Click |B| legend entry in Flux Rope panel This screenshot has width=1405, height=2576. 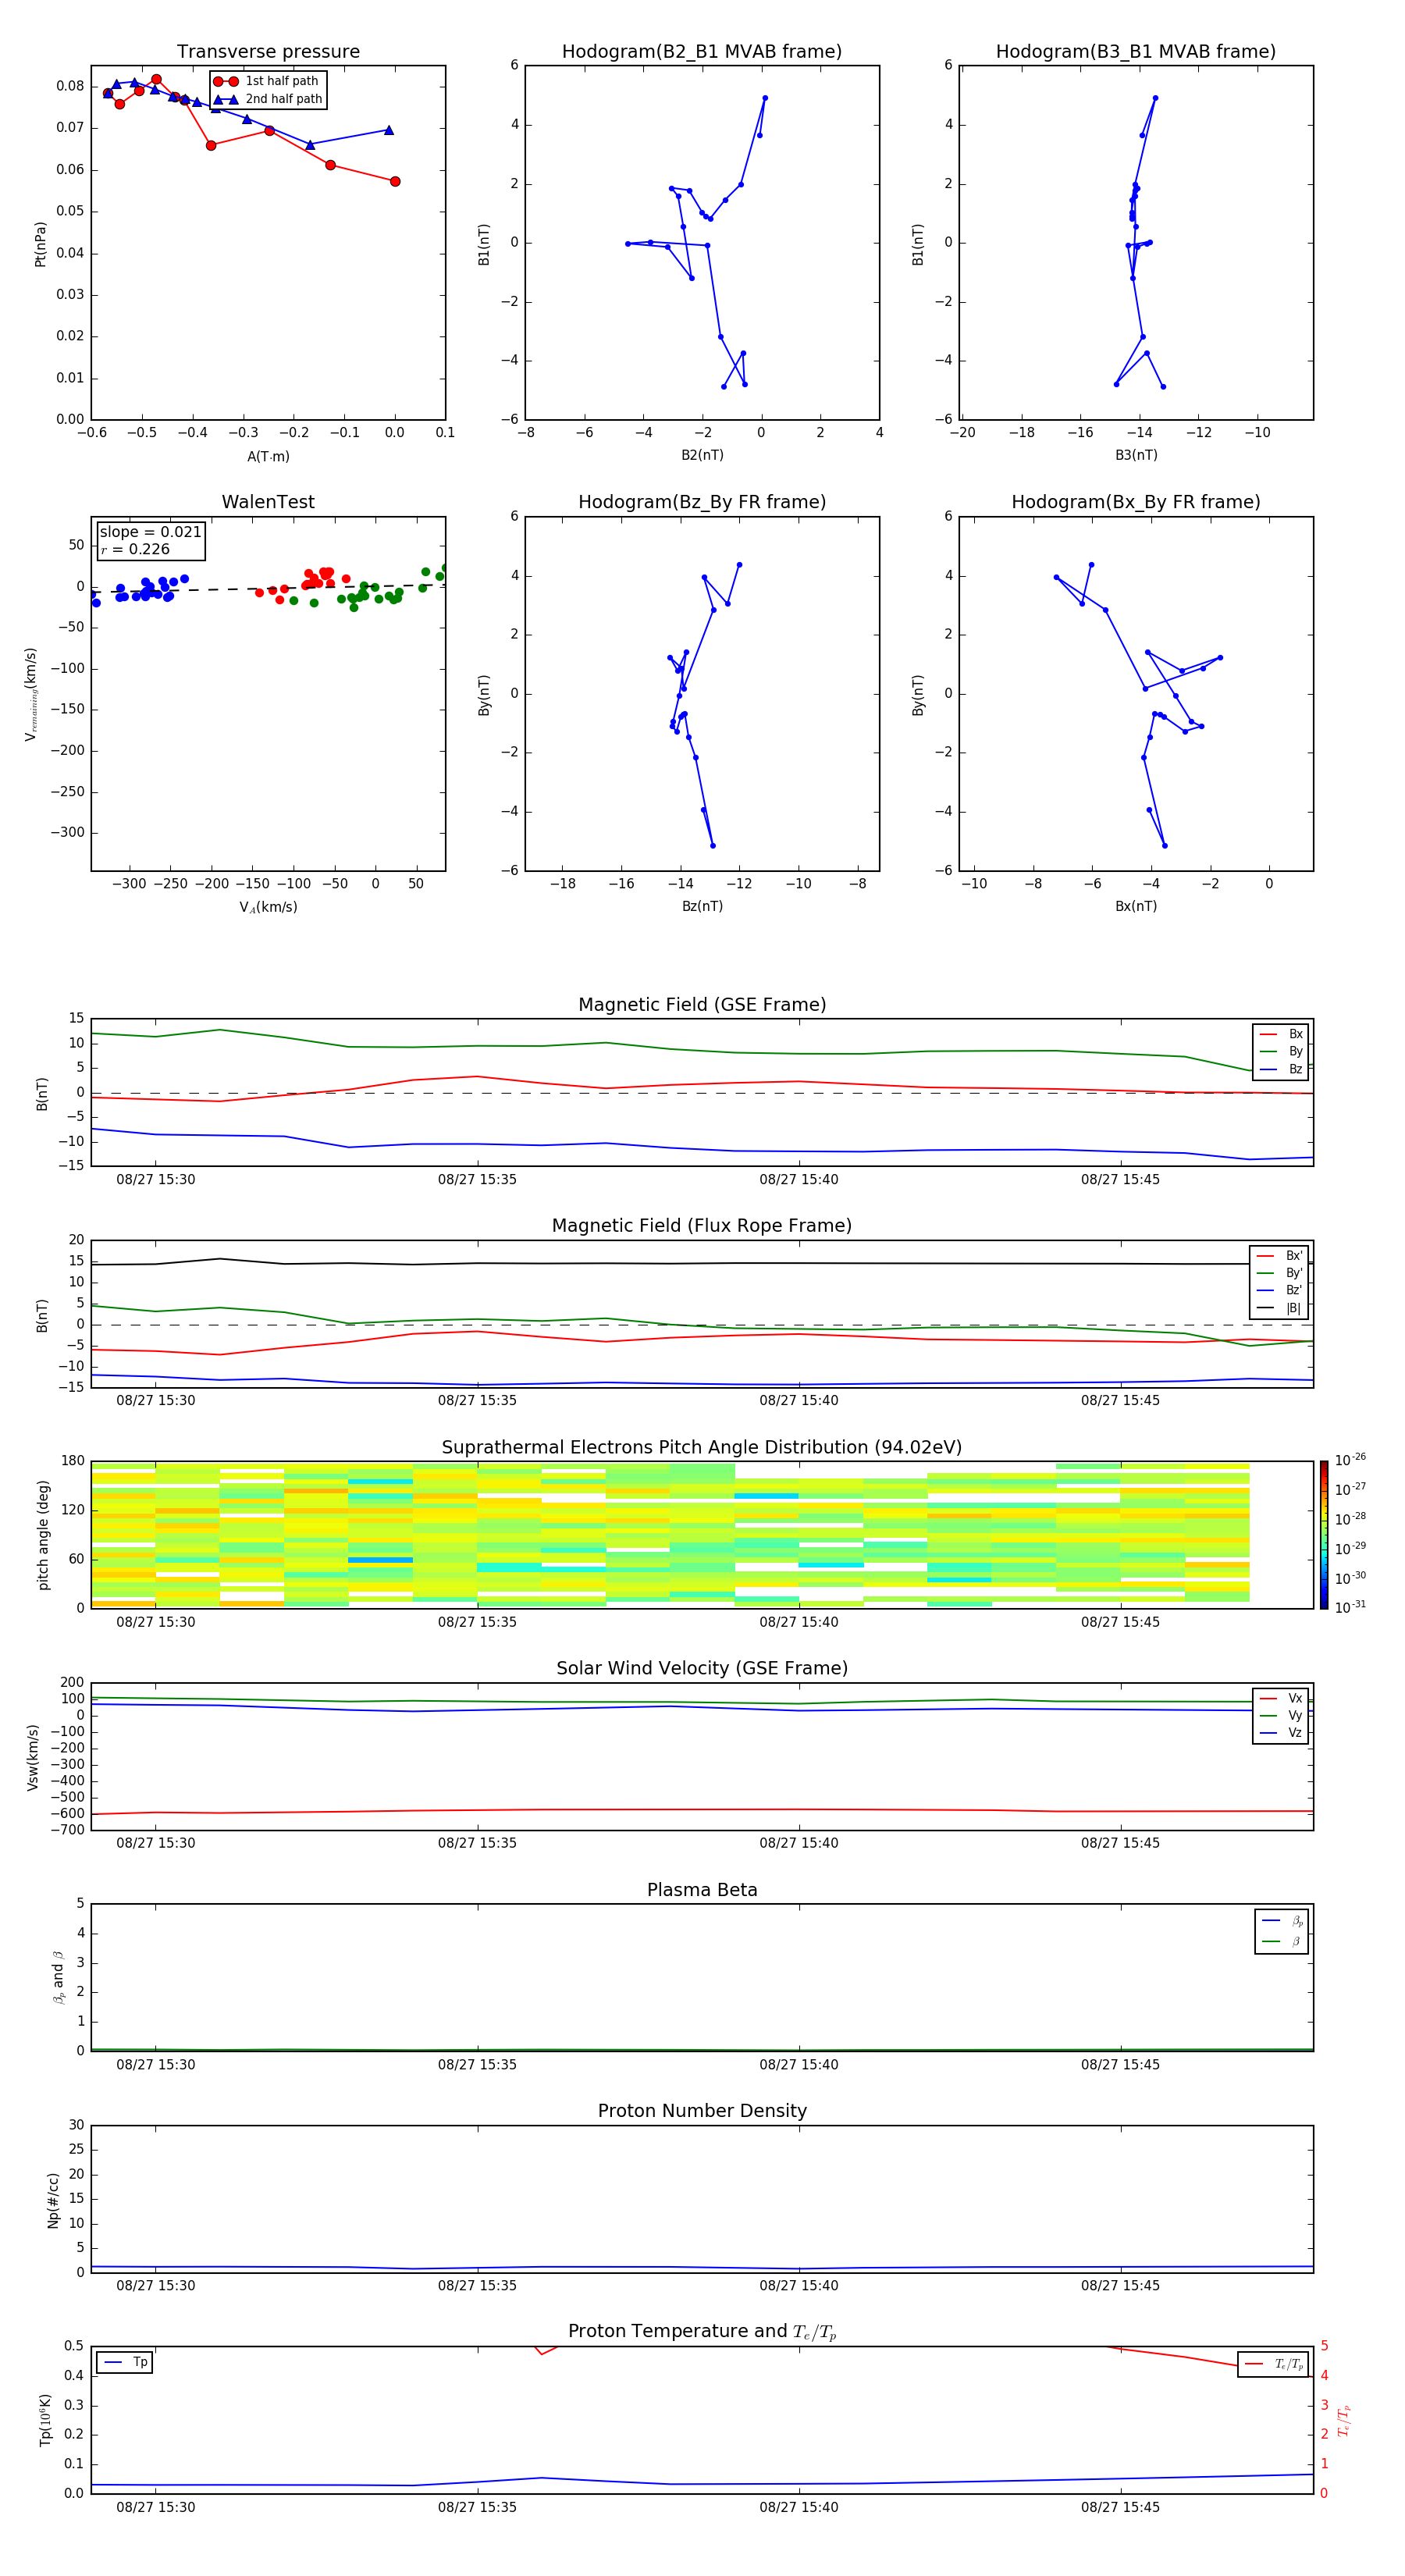point(1280,1308)
